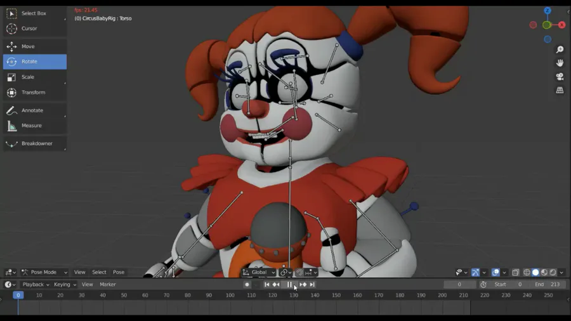
Task: Open the timeline View menu
Action: pos(87,285)
